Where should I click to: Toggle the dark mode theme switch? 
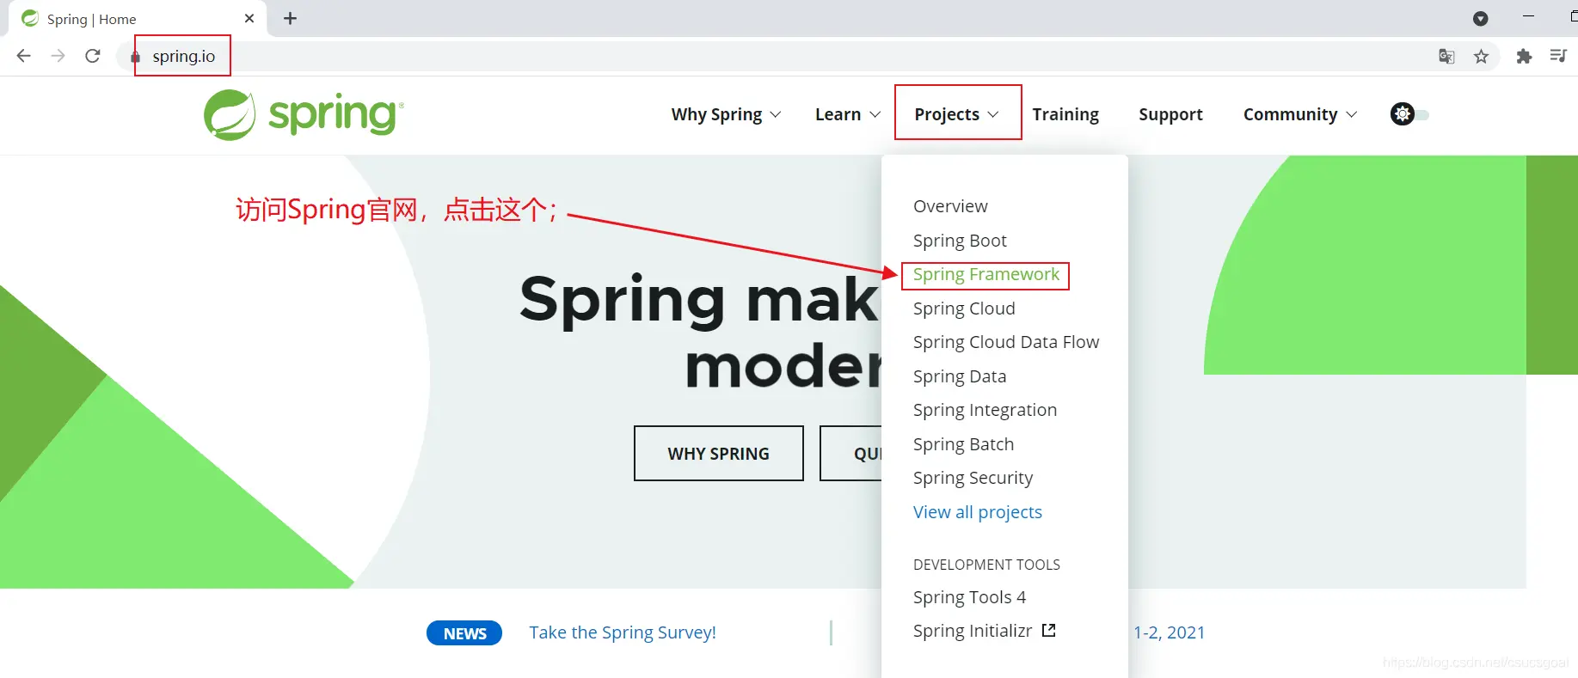(1409, 114)
